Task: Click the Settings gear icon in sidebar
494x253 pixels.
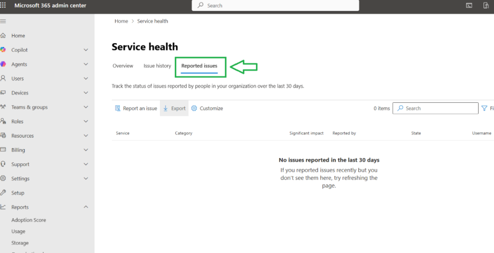Action: point(3,179)
